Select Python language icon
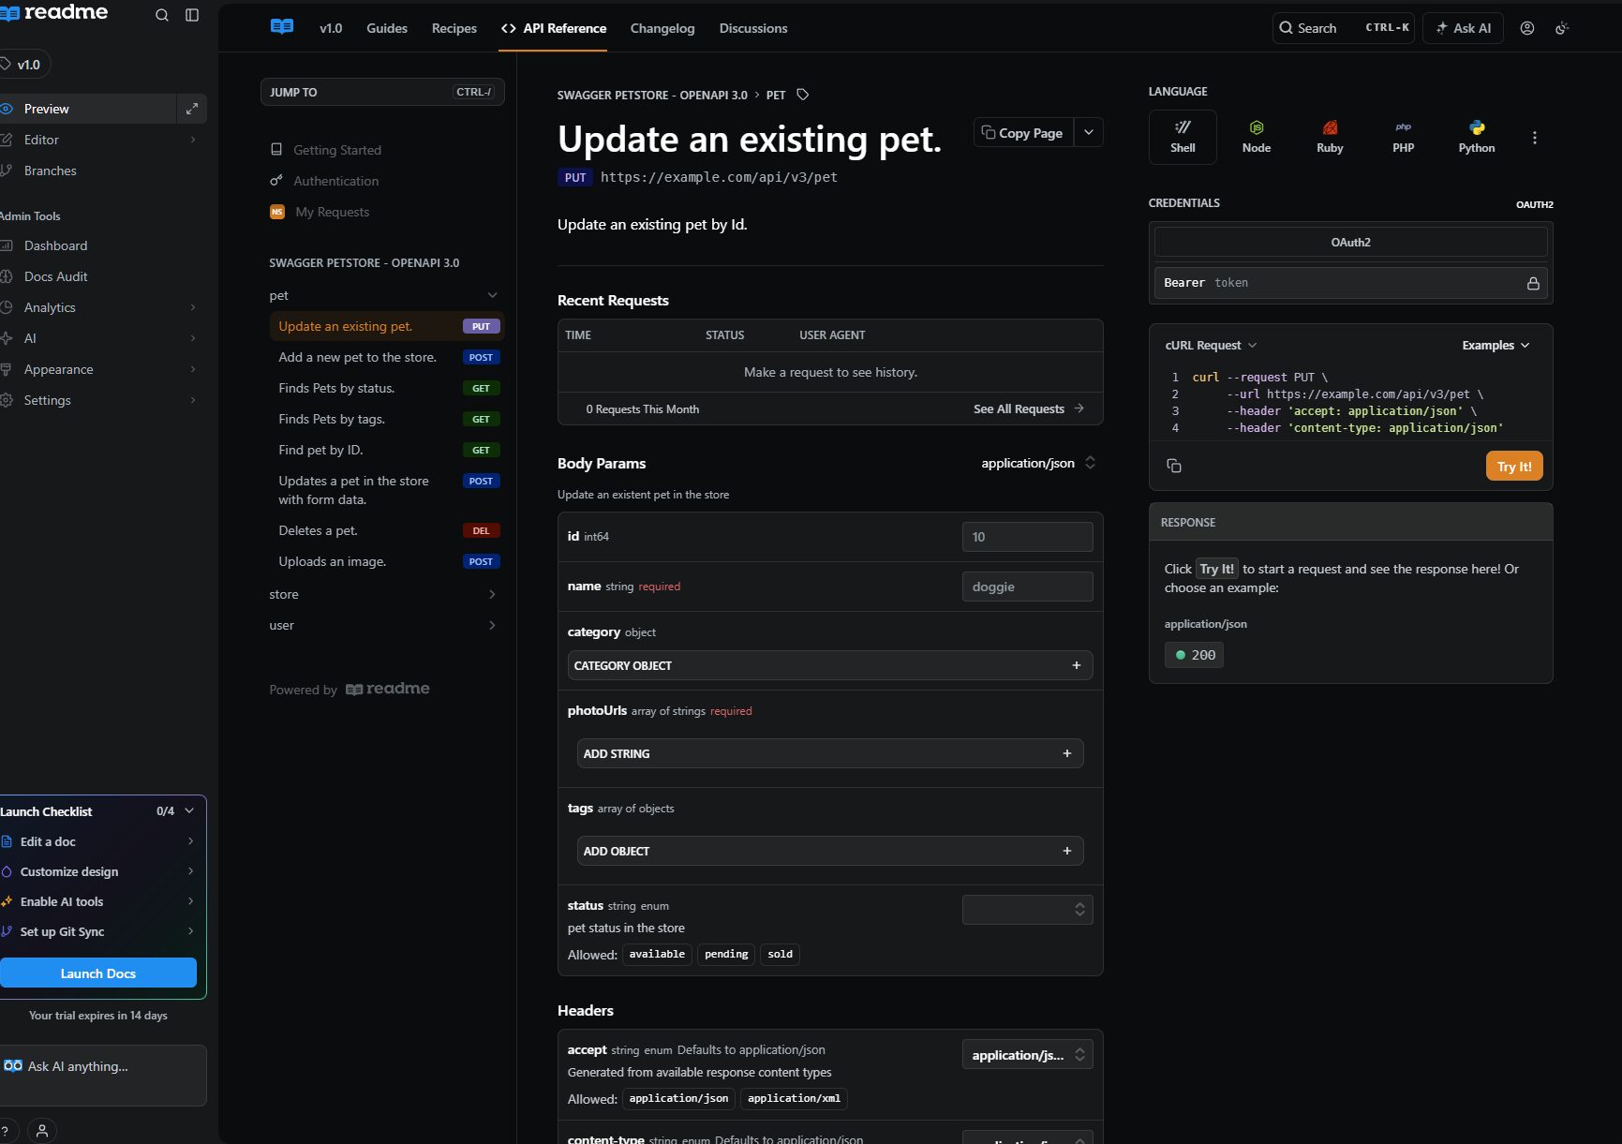The width and height of the screenshot is (1622, 1144). pyautogui.click(x=1477, y=137)
